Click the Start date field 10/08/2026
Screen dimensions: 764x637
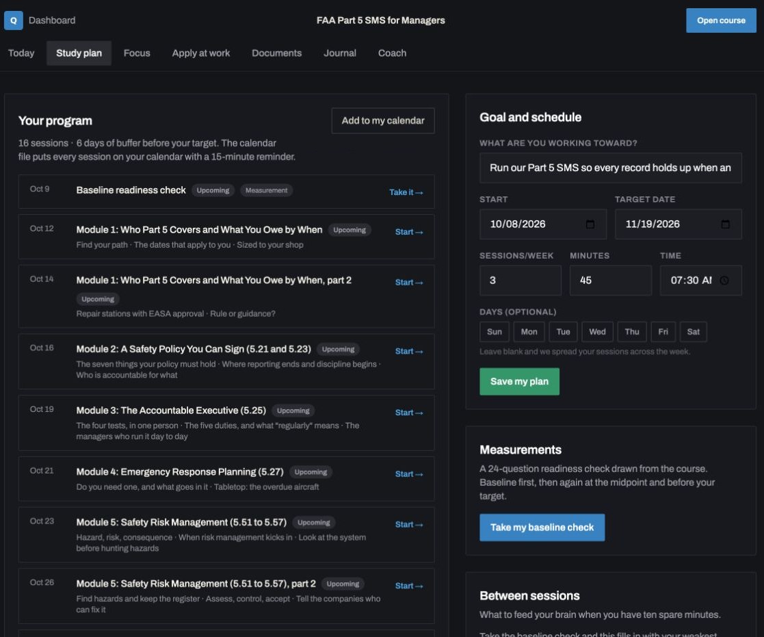click(543, 224)
